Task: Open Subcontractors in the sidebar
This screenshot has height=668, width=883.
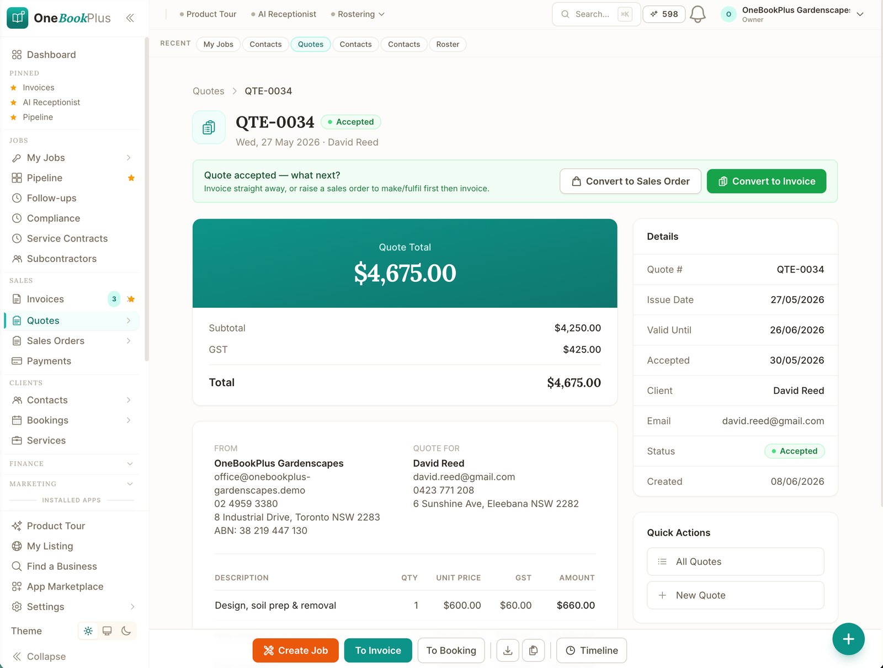Action: click(61, 259)
